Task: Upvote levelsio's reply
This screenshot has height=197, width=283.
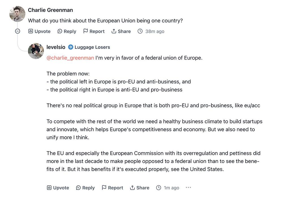Action: click(58, 188)
